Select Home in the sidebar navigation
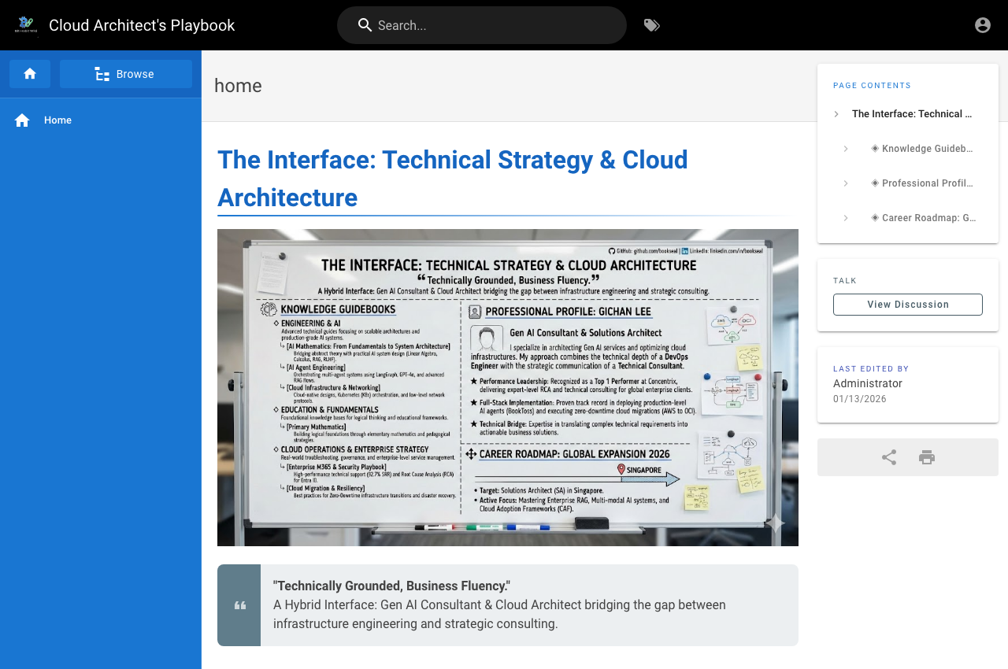This screenshot has height=669, width=1008. (x=101, y=120)
